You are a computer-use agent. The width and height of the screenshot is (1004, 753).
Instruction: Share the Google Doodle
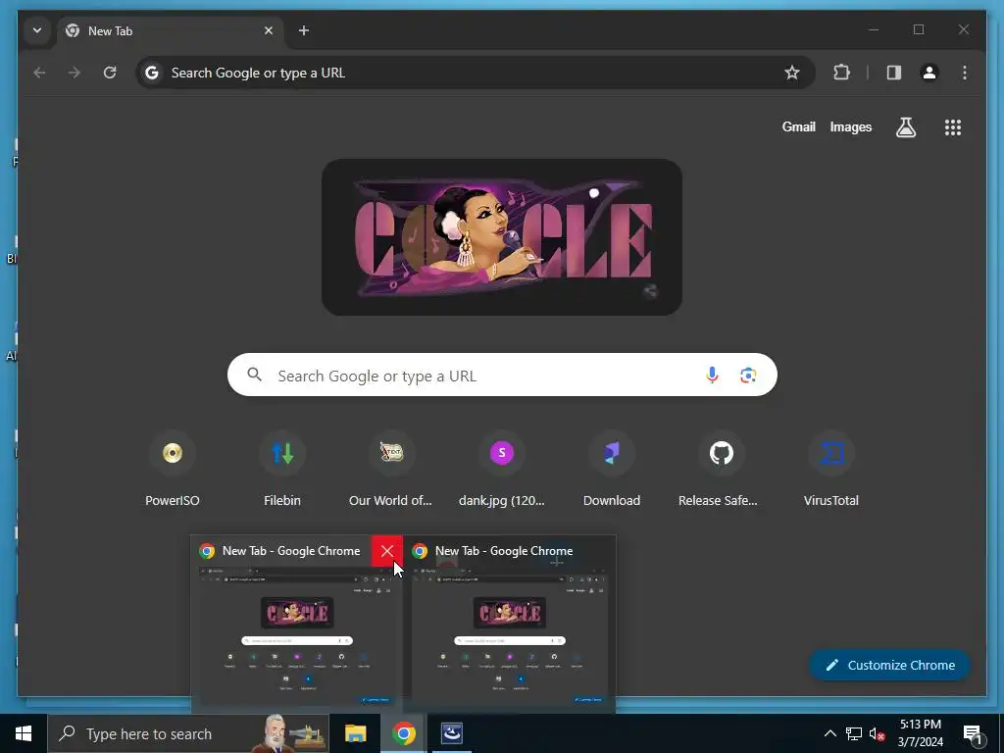650,291
